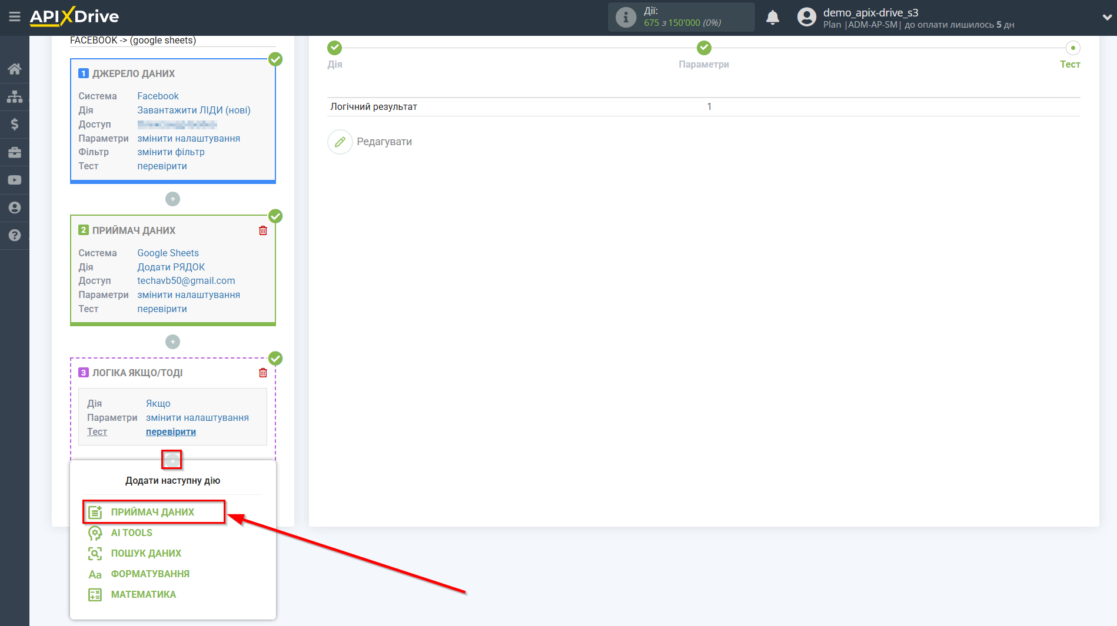Viewport: 1117px width, 626px height.
Task: Expand the account dropdown chevron
Action: pos(1106,18)
